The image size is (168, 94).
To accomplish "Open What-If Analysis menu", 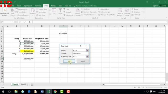I will point(120,12).
